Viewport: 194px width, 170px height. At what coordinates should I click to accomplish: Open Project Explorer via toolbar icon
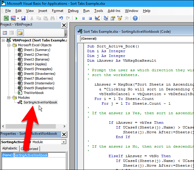coord(106,18)
